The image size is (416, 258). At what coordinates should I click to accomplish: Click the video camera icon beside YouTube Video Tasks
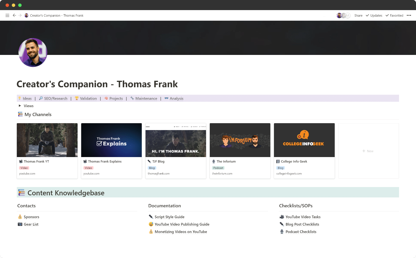[282, 217]
